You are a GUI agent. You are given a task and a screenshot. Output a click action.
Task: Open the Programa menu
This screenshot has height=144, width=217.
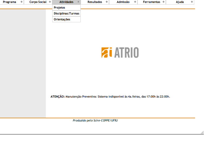(x=9, y=2)
